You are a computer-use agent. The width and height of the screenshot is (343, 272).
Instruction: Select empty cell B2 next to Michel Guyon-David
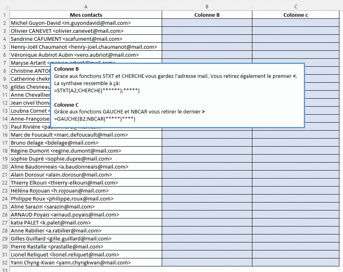click(x=207, y=23)
